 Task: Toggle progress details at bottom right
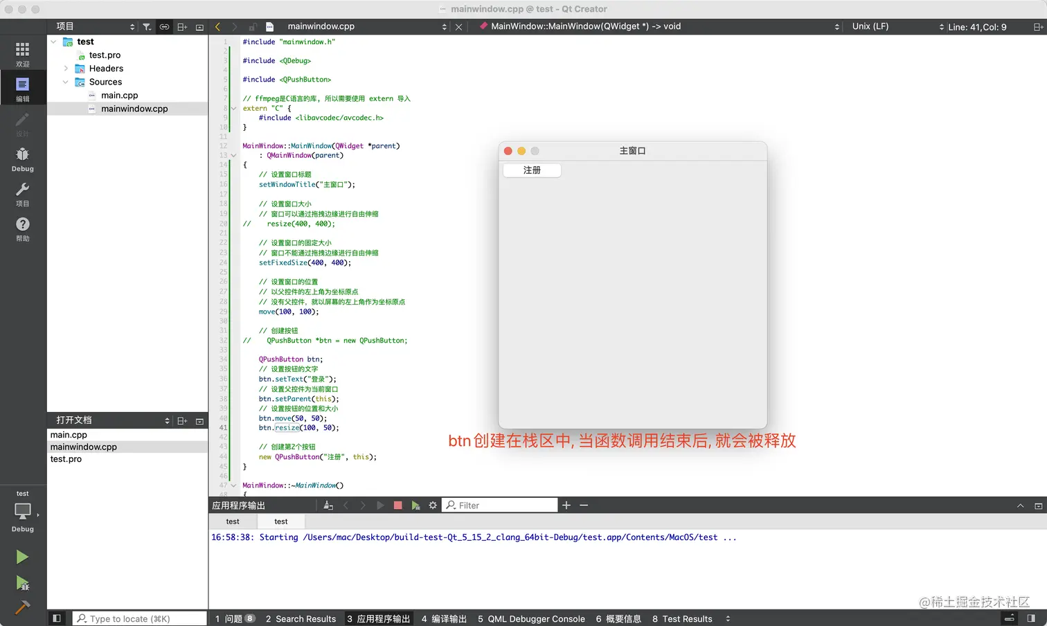pyautogui.click(x=1010, y=618)
